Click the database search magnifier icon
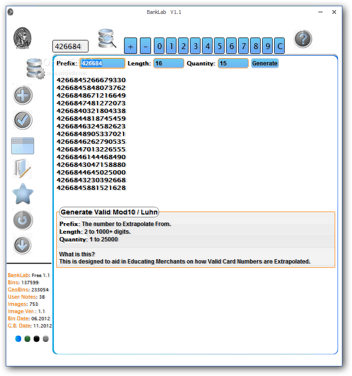The width and height of the screenshot is (352, 376). (x=107, y=38)
